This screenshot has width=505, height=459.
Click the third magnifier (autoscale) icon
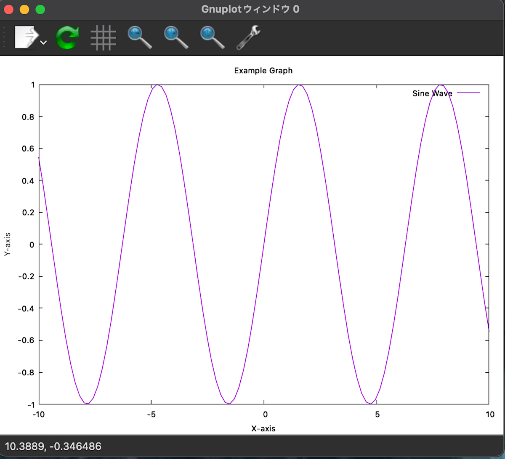click(x=213, y=38)
